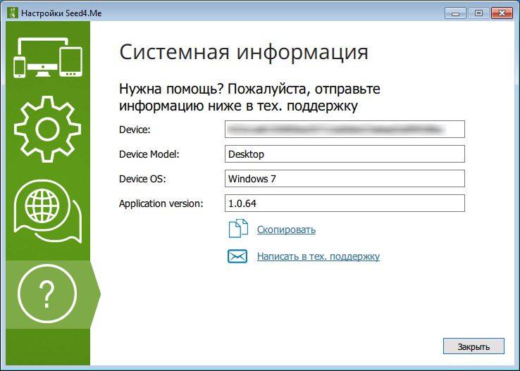Click the envelope mail icon
520x371 pixels.
point(237,256)
